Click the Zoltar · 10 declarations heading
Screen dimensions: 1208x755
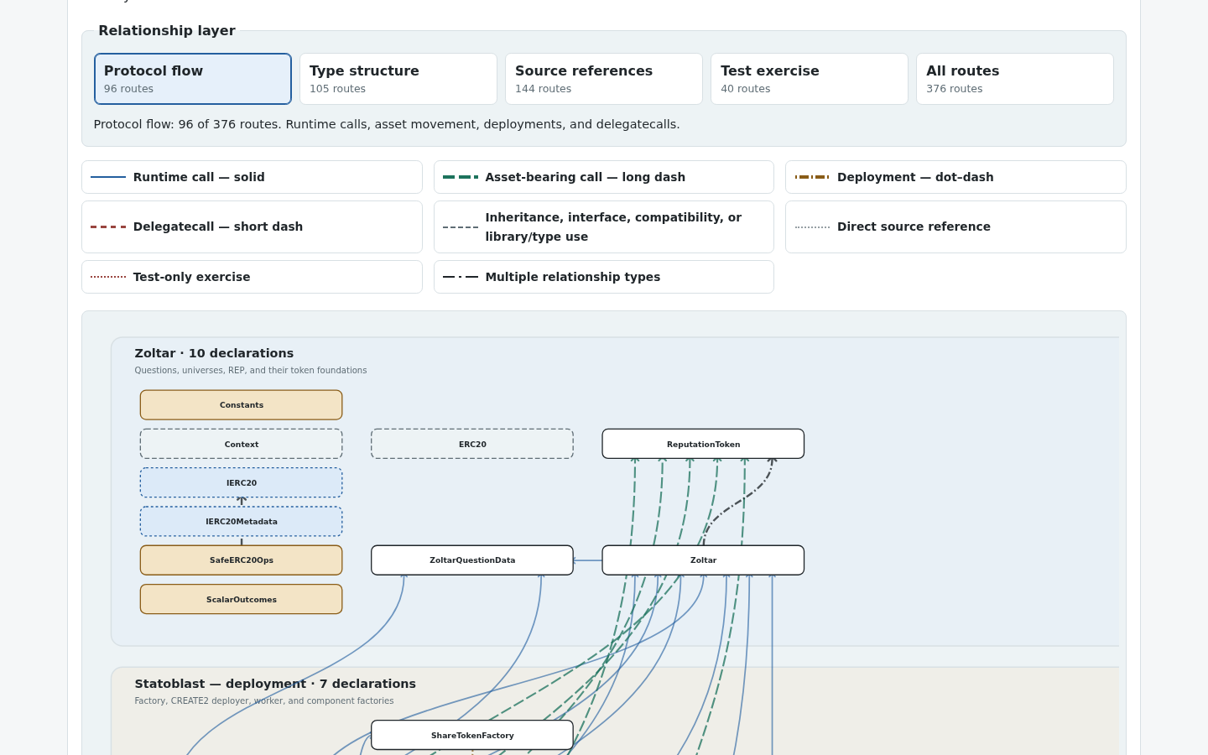coord(214,353)
